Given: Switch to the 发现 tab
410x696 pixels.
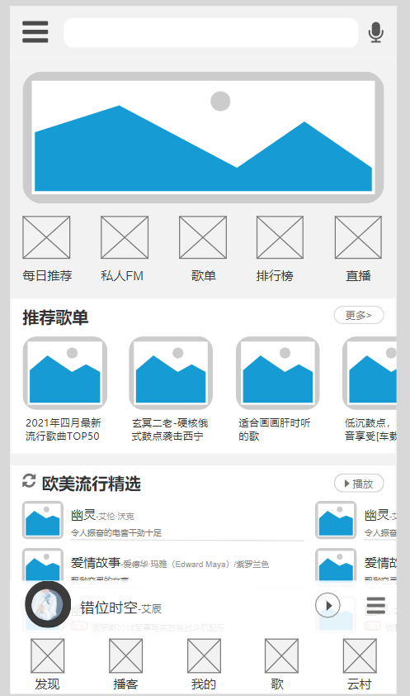Looking at the screenshot, I should click(x=47, y=665).
